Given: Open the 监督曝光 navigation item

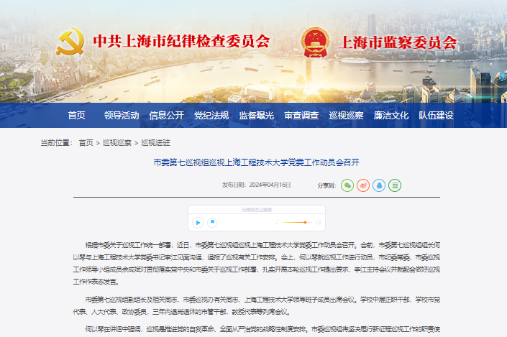Looking at the screenshot, I should pyautogui.click(x=256, y=115).
